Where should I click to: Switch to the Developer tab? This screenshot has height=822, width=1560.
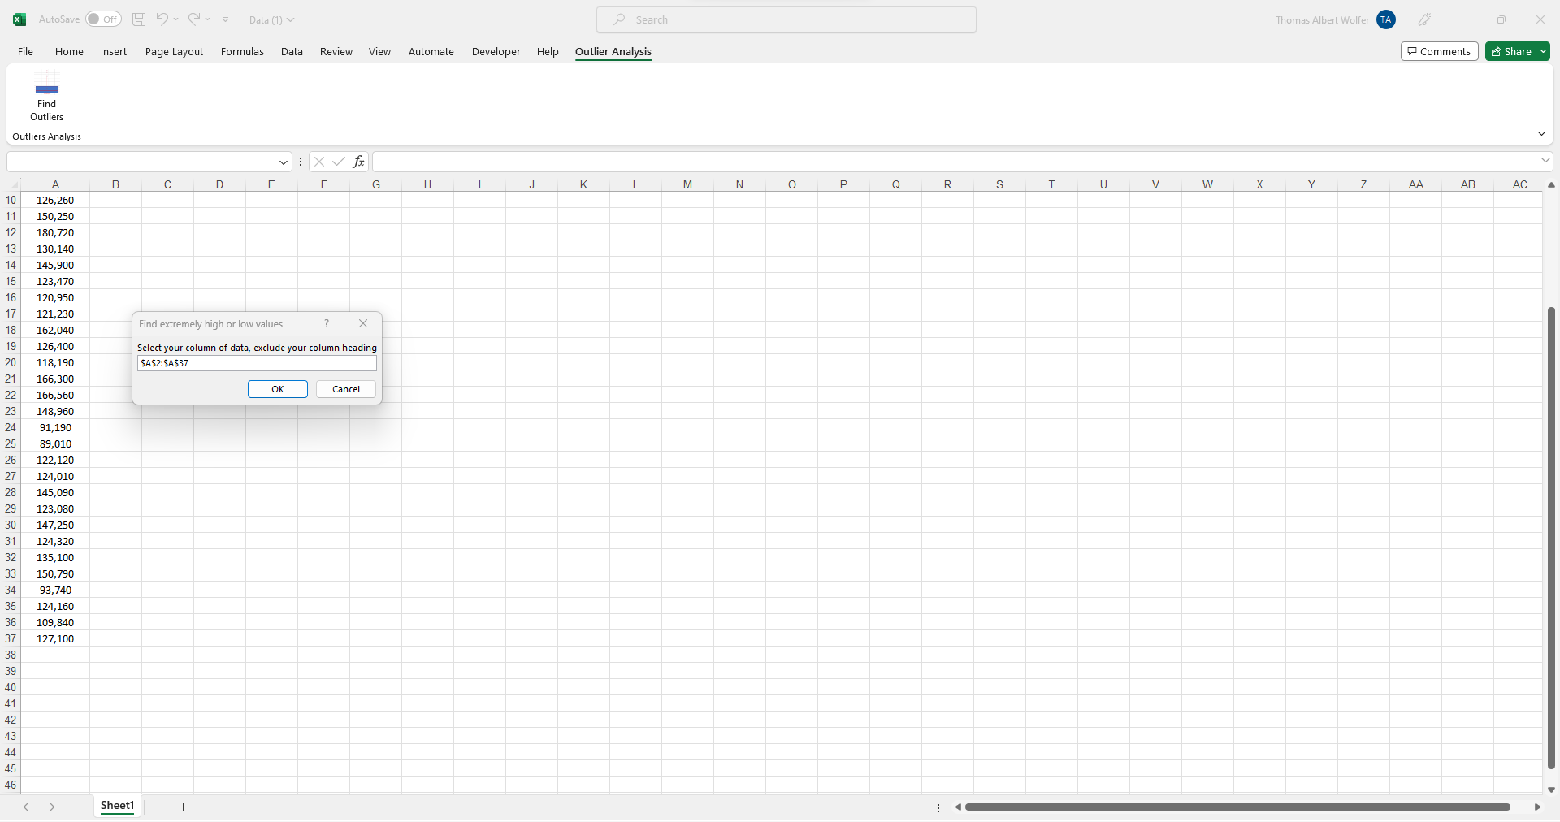(x=496, y=51)
